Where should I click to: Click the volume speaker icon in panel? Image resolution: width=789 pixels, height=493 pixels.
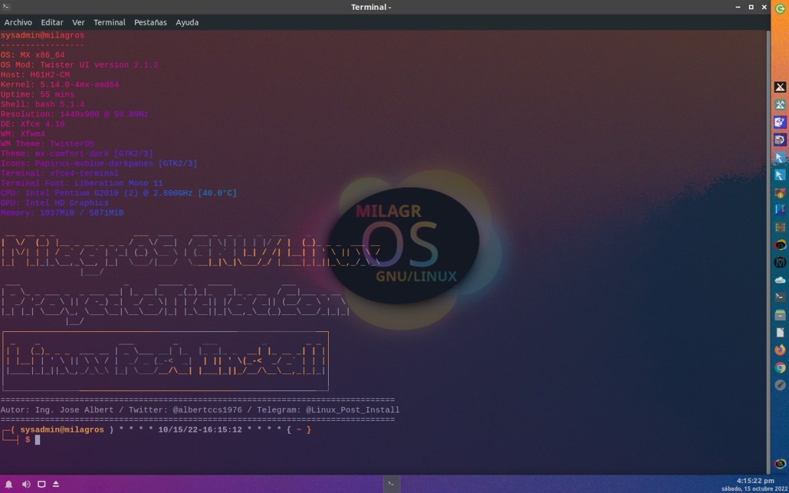26,484
